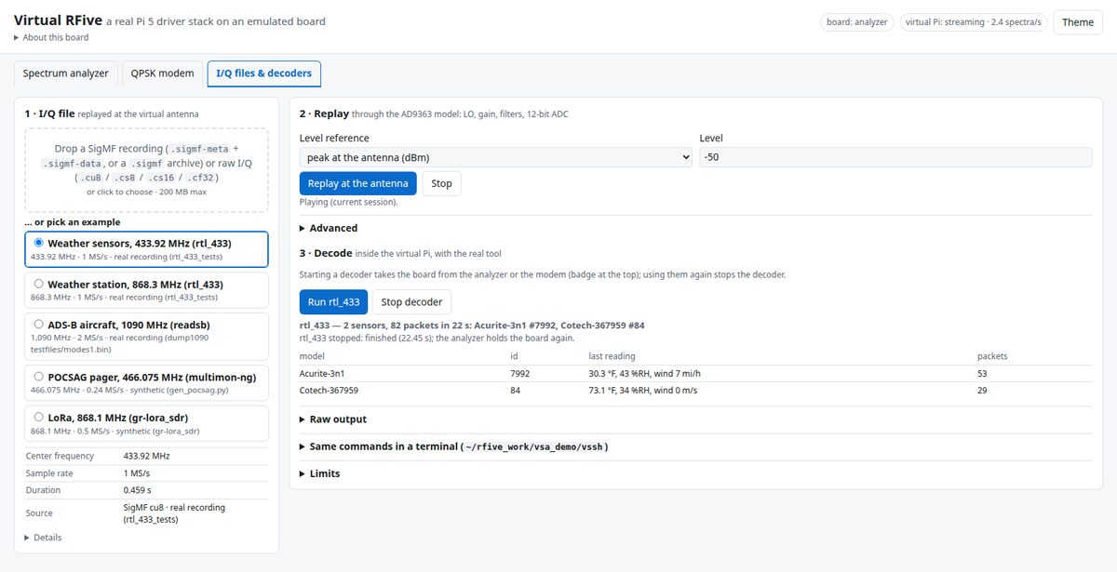The width and height of the screenshot is (1117, 572).
Task: Open the QPSK modem tab
Action: coord(162,73)
